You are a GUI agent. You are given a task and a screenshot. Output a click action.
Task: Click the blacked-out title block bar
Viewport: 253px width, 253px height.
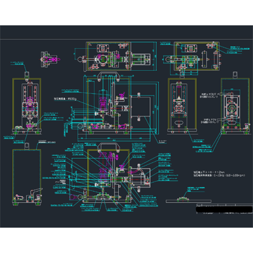point(225,209)
